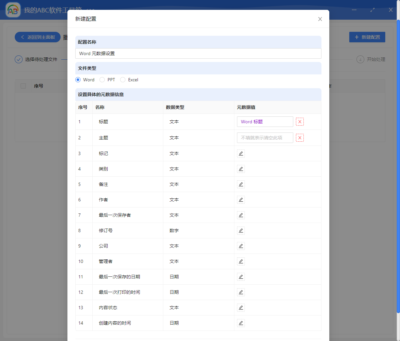Select the Excel file type

click(x=123, y=80)
